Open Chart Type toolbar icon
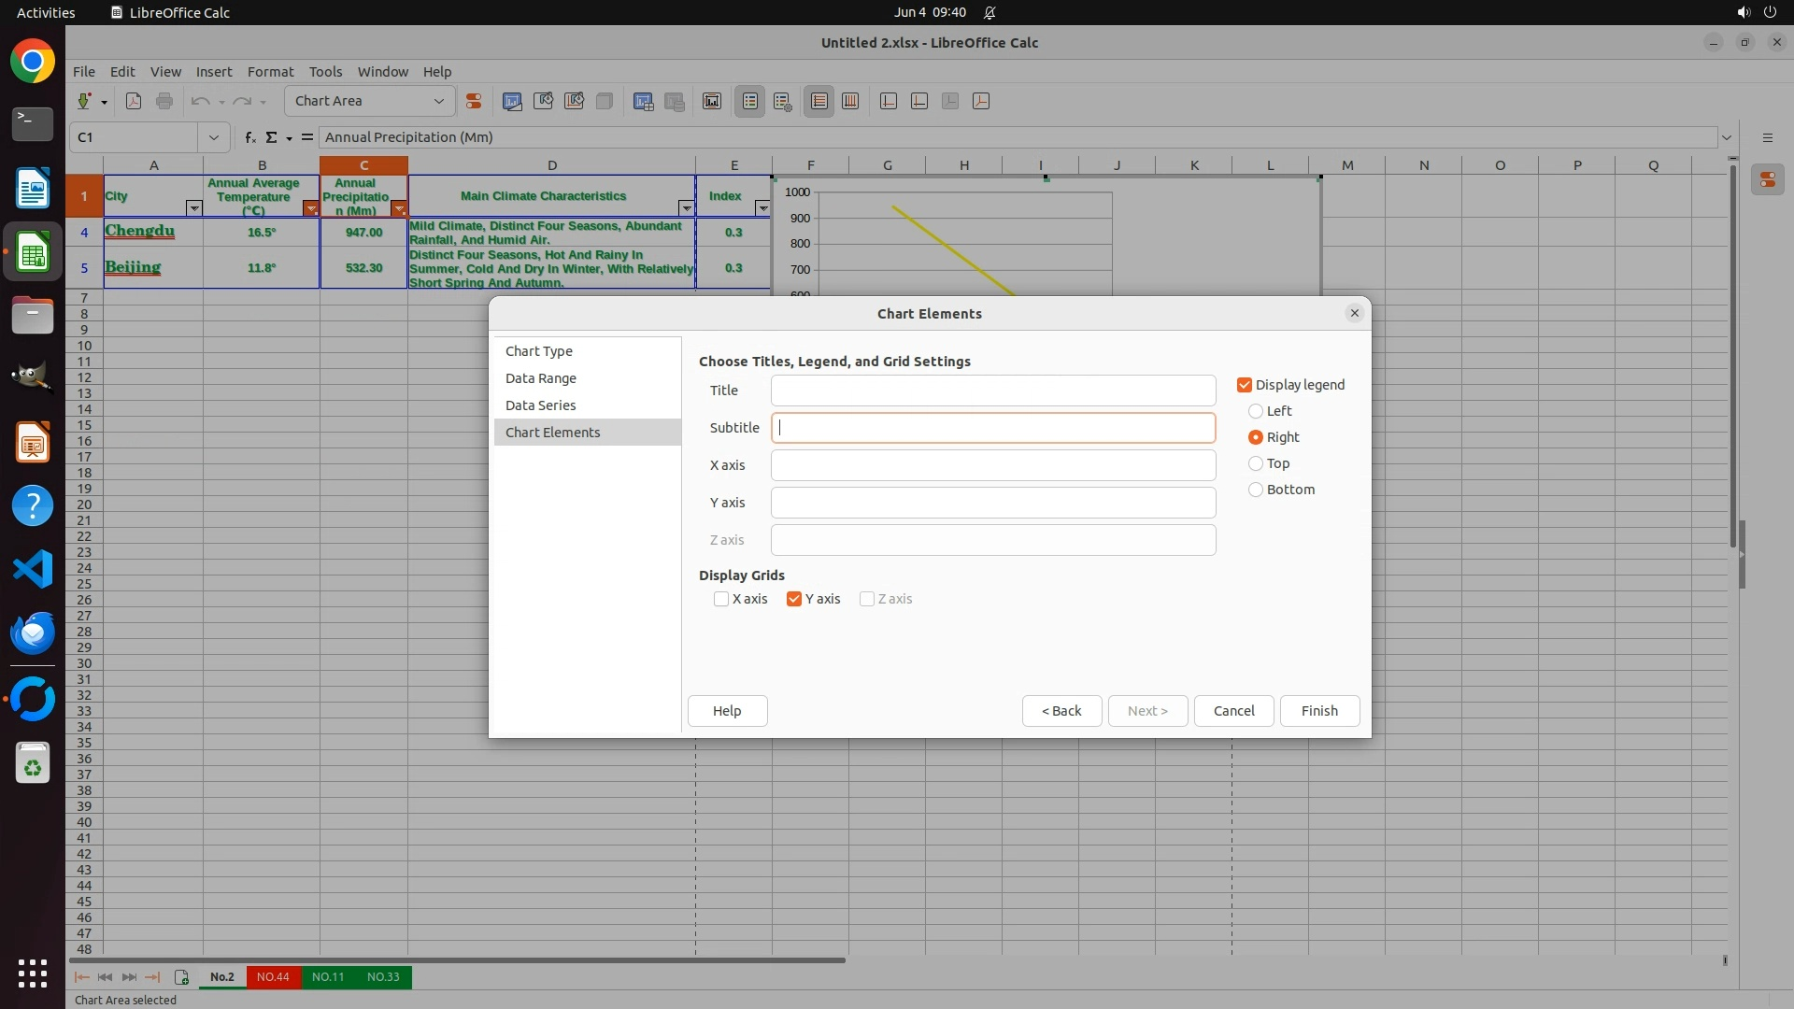Viewport: 1794px width, 1009px height. tap(512, 101)
